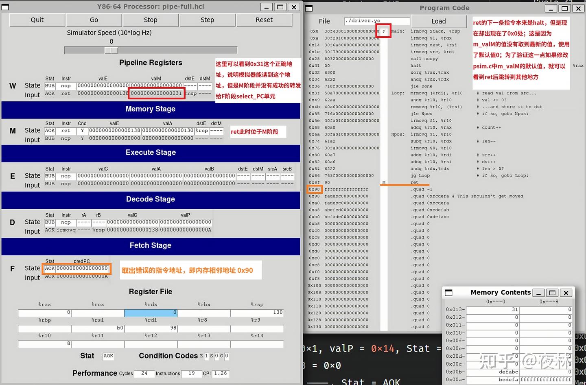Click the Simulator Speed slider handle
Viewport: 586px width, 385px height.
click(112, 50)
